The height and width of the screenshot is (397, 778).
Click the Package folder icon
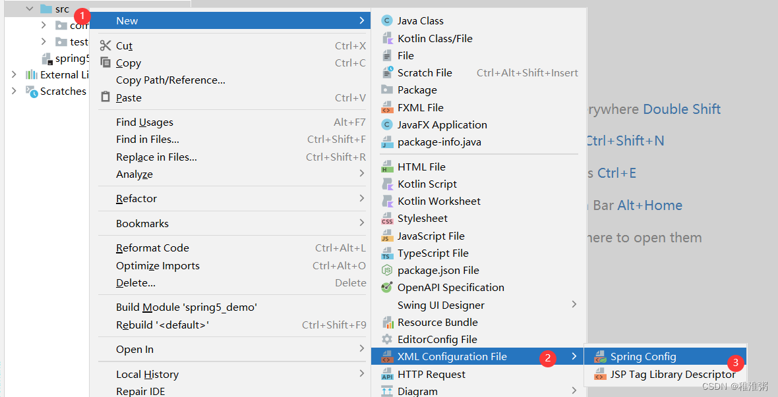(x=387, y=90)
